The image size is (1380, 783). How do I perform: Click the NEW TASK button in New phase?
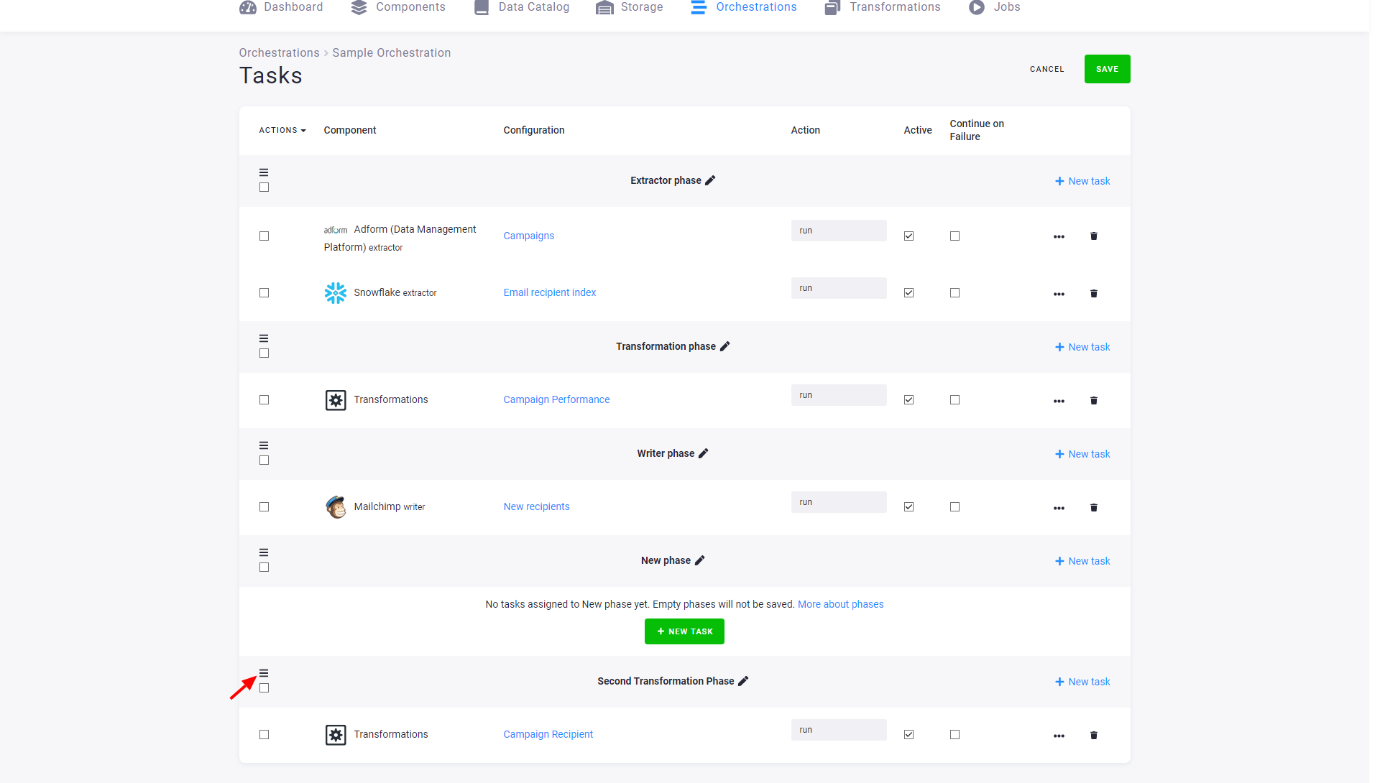684,631
